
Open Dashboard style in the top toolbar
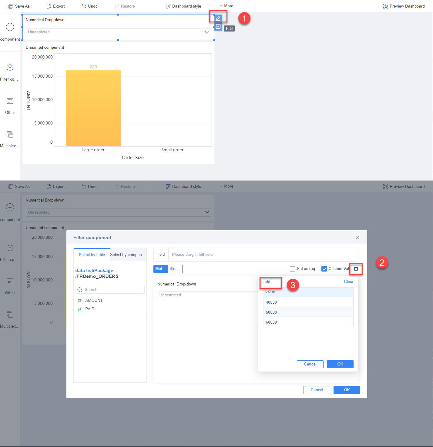(183, 6)
